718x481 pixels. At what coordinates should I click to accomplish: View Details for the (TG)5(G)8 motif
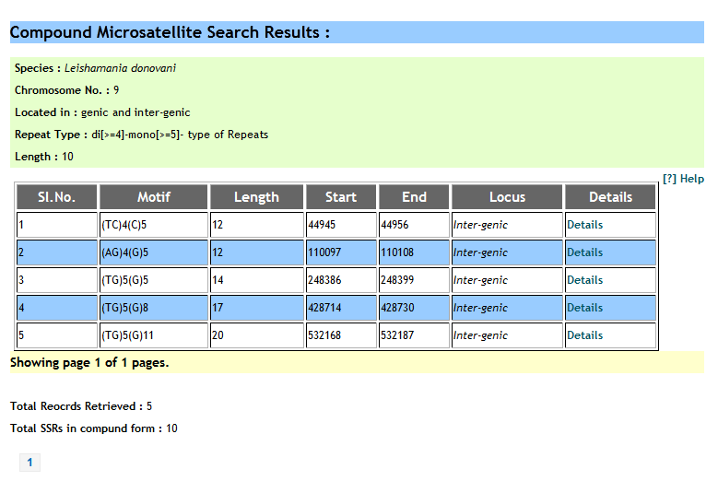(x=584, y=308)
